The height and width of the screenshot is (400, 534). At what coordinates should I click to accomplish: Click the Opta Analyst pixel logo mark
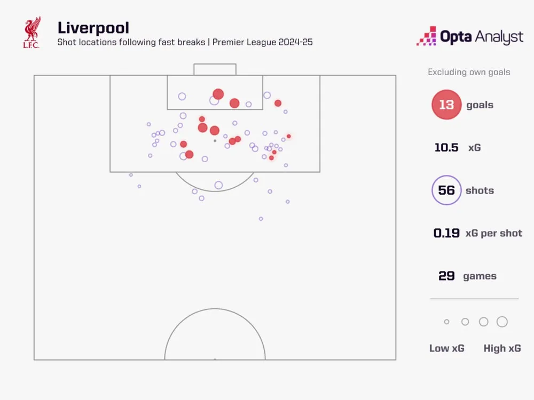pyautogui.click(x=426, y=36)
